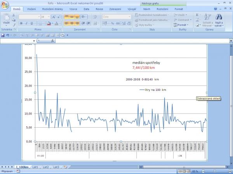233x174 pixels.
Task: Click the Najít a vybrat binoculars icon
Action: click(219, 17)
